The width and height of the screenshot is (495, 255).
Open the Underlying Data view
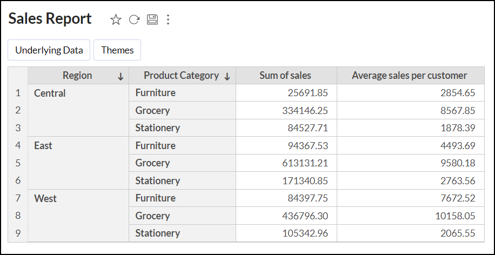point(49,50)
